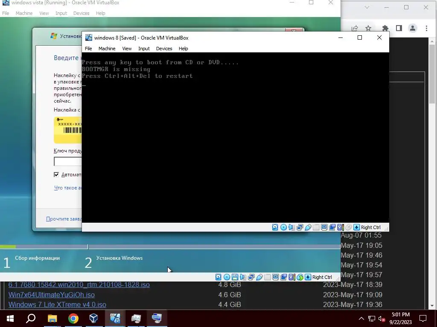Click Chrome page vertical scrollbar thumb

[432, 74]
